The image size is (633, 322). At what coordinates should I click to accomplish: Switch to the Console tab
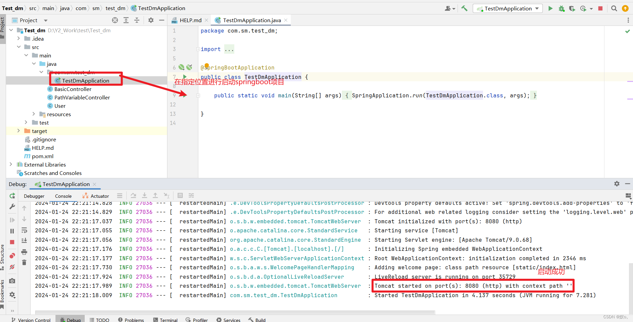[x=63, y=196]
